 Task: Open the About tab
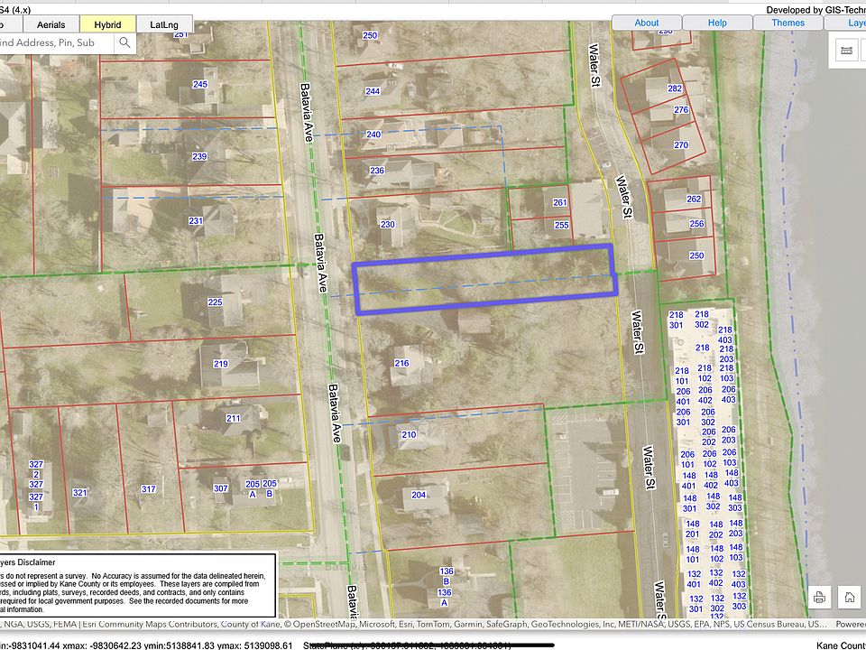click(647, 23)
